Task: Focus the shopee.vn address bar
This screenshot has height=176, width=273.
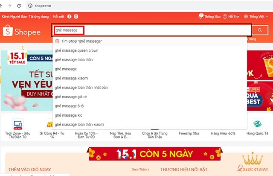Action: click(x=150, y=6)
